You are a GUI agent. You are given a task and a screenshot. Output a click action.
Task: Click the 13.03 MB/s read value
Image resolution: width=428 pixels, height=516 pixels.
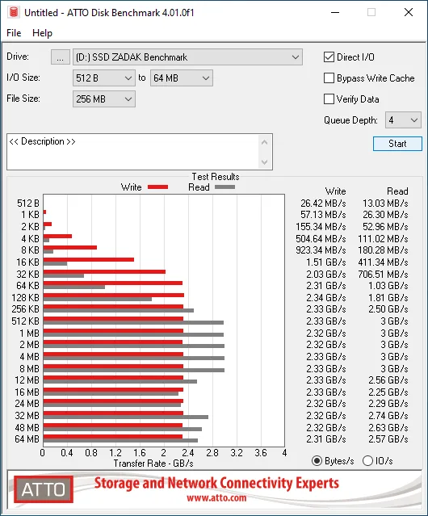[x=385, y=203]
